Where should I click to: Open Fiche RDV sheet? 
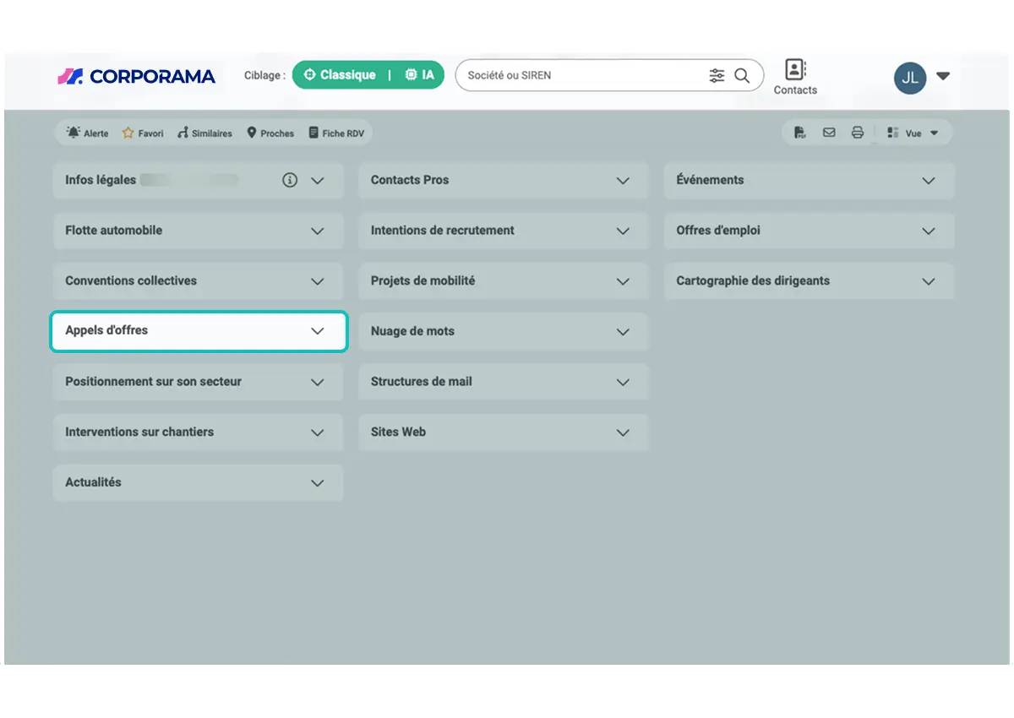pos(336,133)
